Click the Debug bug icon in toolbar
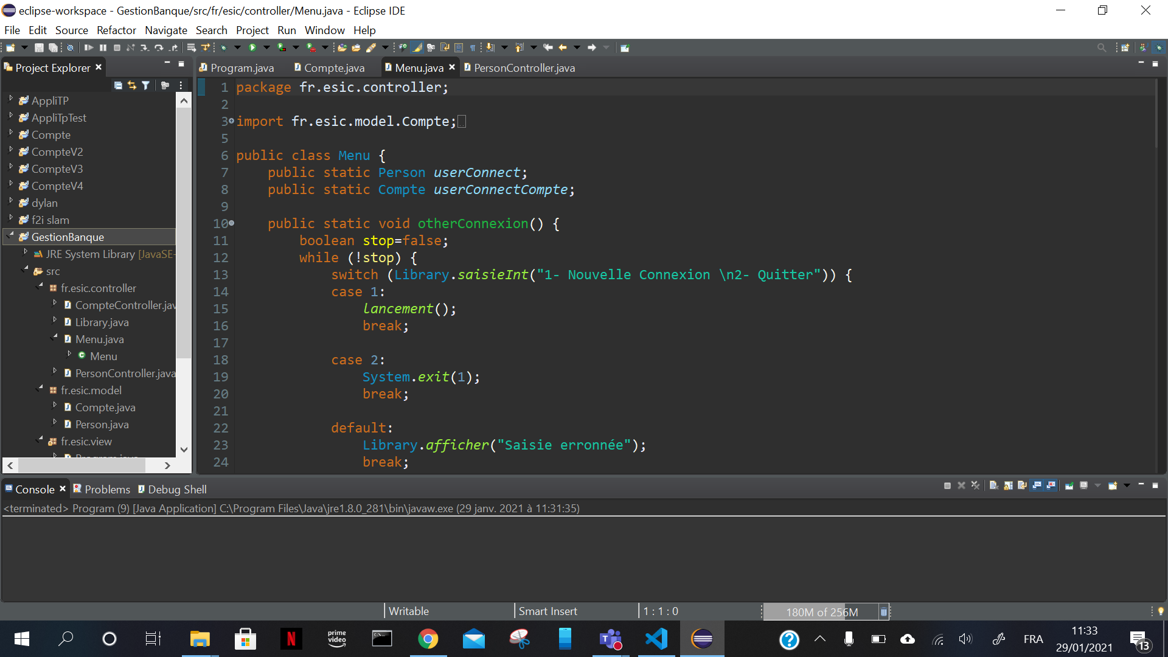Image resolution: width=1168 pixels, height=657 pixels. click(x=224, y=47)
